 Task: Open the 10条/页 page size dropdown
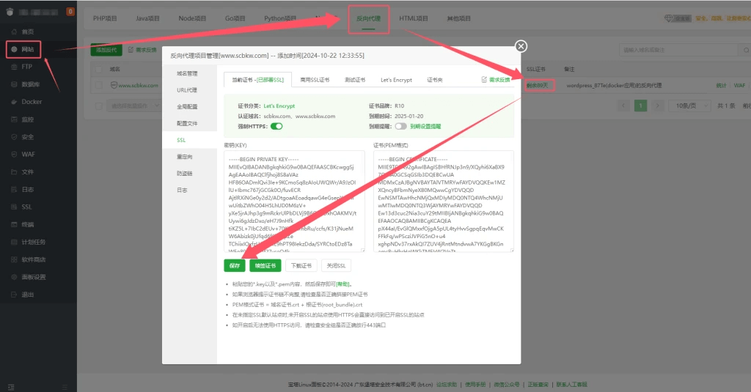click(x=689, y=106)
